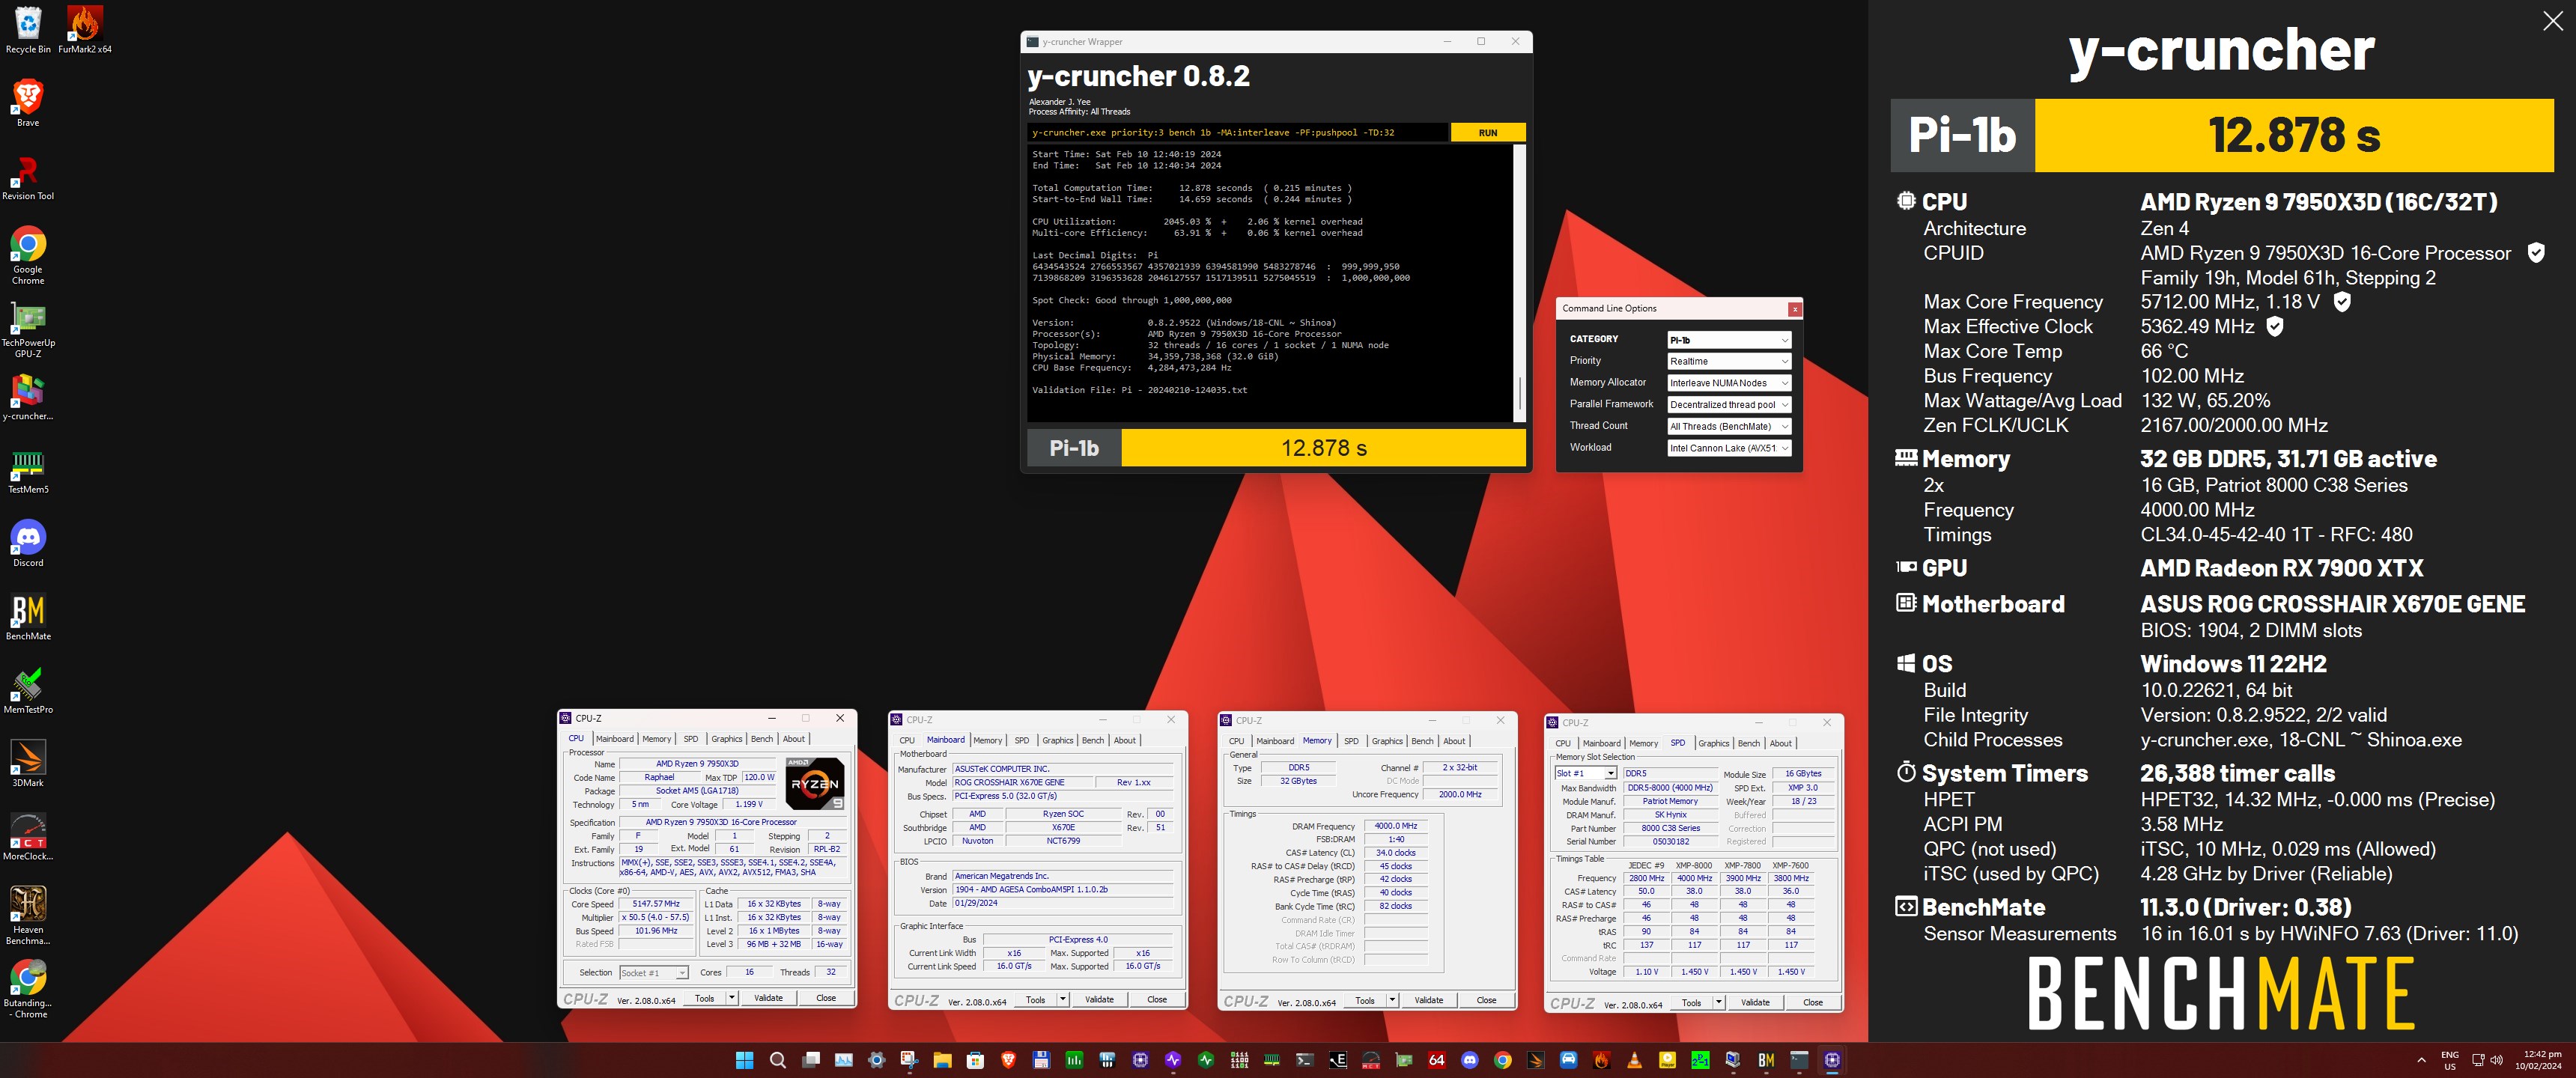
Task: Show hidden system tray icons chevron
Action: click(x=2421, y=1060)
